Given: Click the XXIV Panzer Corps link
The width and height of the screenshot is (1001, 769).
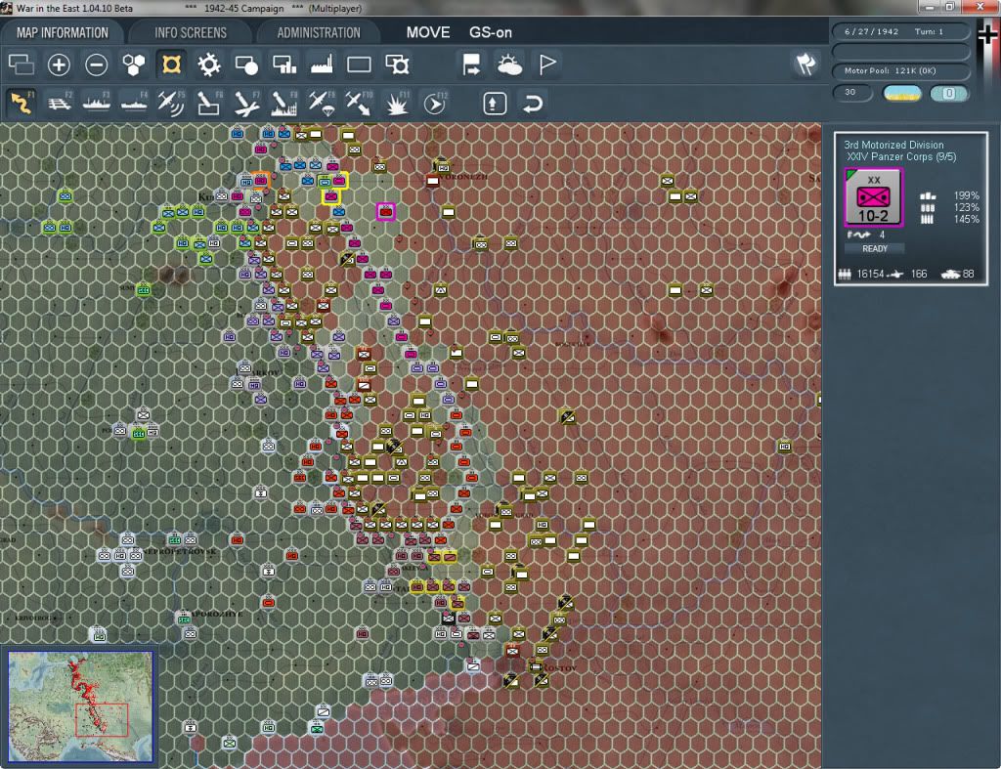Looking at the screenshot, I should pos(901,156).
